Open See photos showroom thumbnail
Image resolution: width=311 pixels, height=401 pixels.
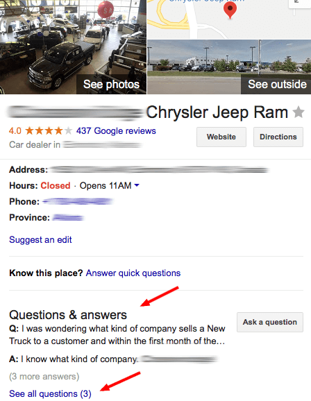coord(73,47)
